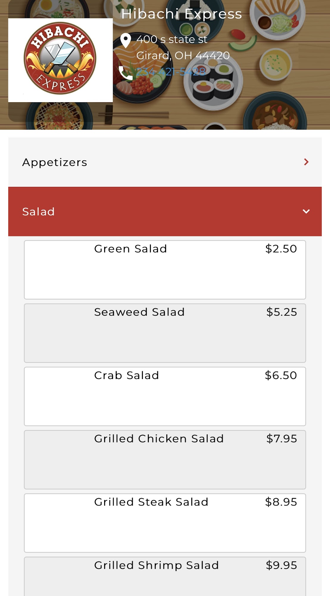This screenshot has width=330, height=596.
Task: Pick the Seaweed Salad menu item
Action: pos(139,312)
